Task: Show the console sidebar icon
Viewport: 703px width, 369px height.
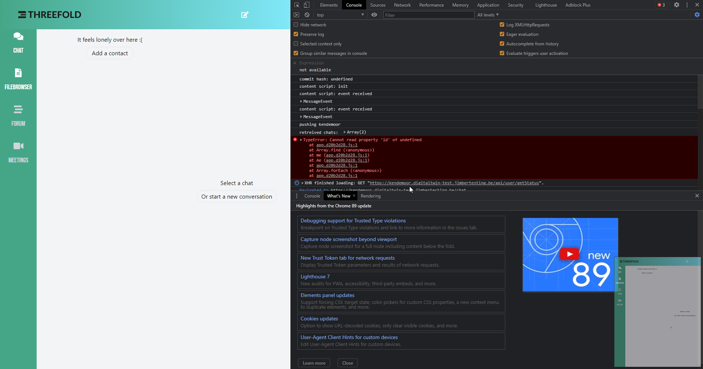Action: (x=297, y=15)
